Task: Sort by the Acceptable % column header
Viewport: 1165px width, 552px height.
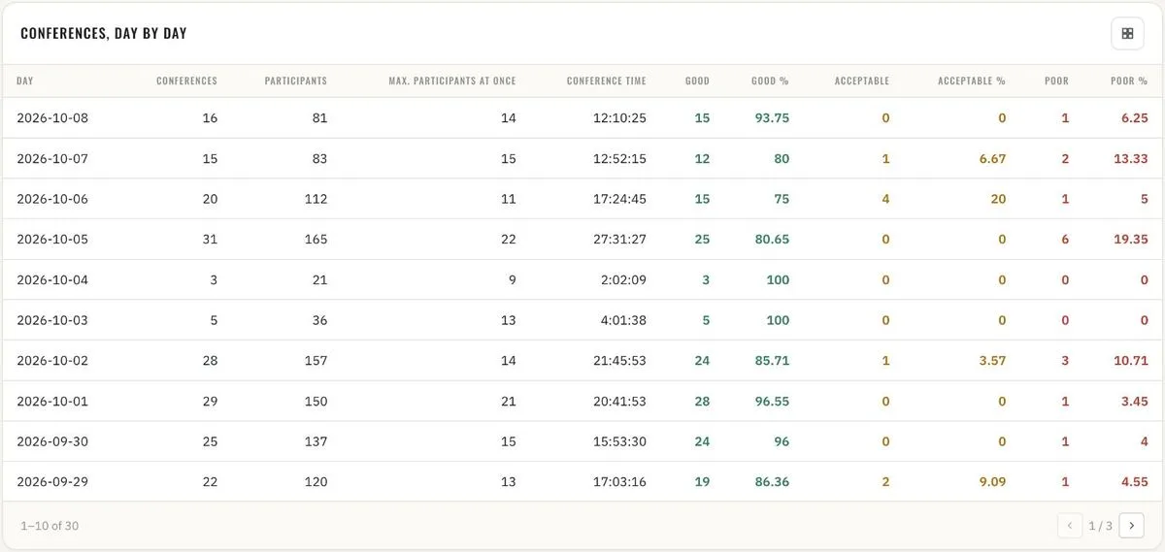Action: pyautogui.click(x=972, y=81)
